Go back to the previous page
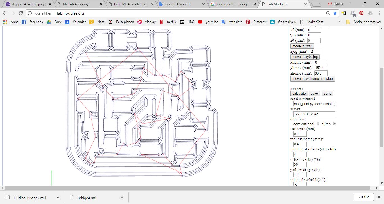This screenshot has height=204, width=384. (x=5, y=13)
